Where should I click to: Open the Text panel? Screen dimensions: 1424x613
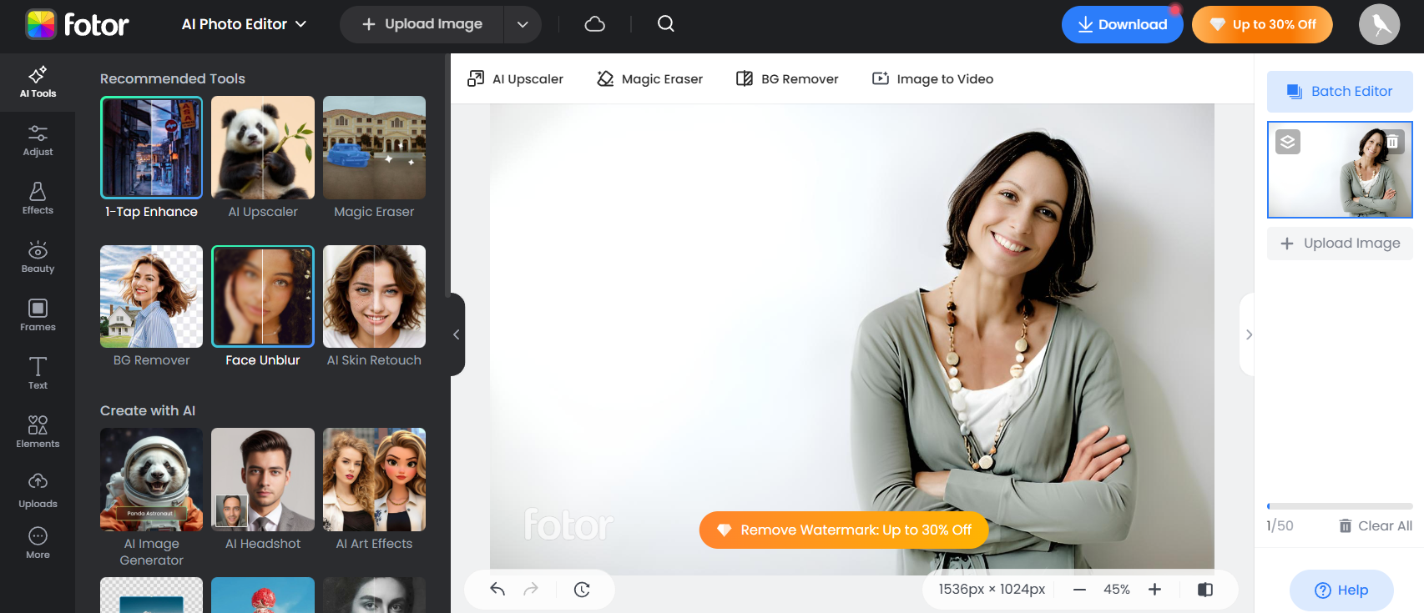38,374
